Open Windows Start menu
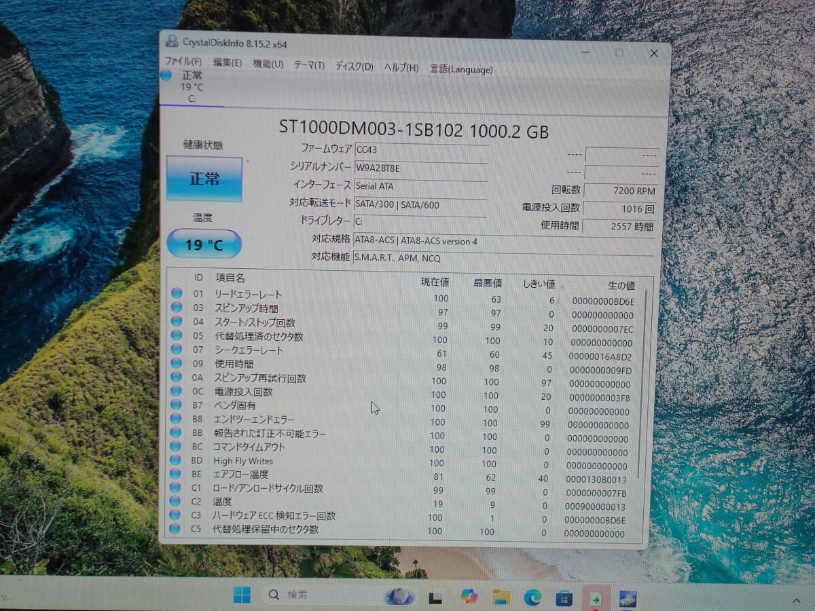Screen dimensions: 815x611 click(x=241, y=595)
